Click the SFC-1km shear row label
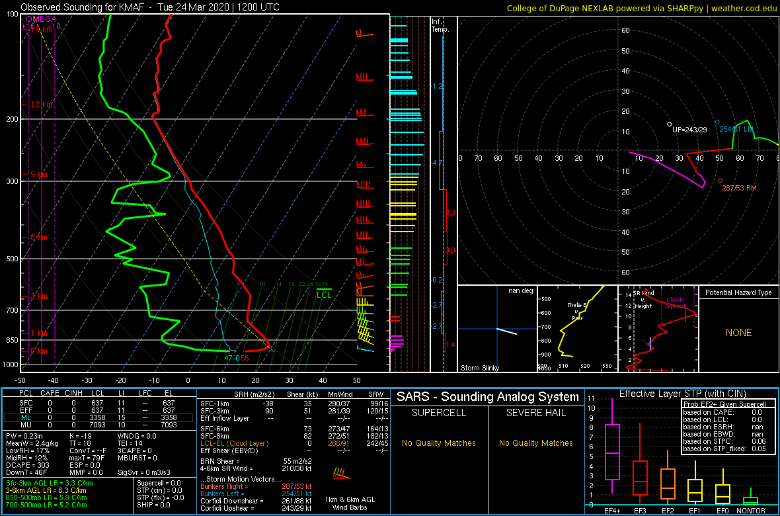 (215, 404)
